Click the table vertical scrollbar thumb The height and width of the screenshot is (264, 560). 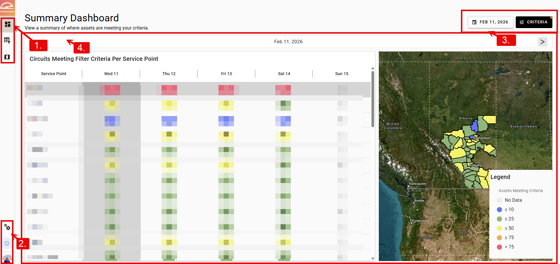[x=373, y=99]
